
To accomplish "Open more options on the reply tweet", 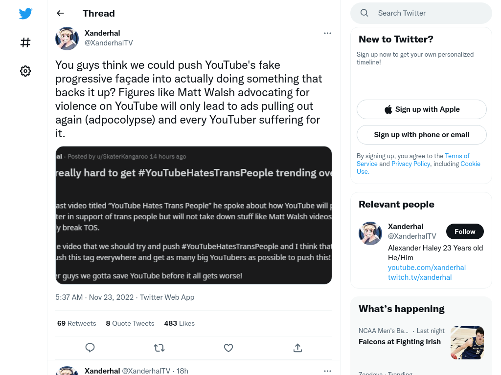I will tap(327, 371).
